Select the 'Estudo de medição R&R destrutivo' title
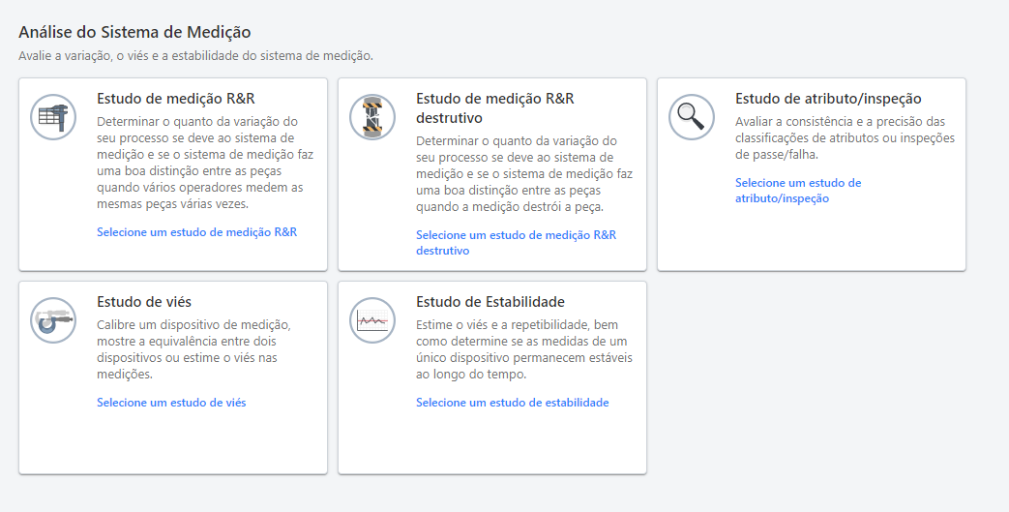The width and height of the screenshot is (1009, 512). 493,107
